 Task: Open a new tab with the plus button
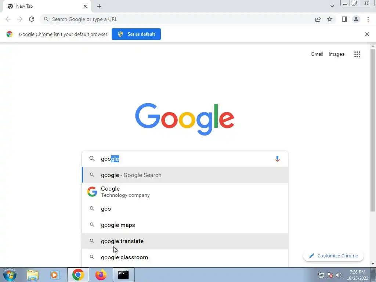pos(99,6)
